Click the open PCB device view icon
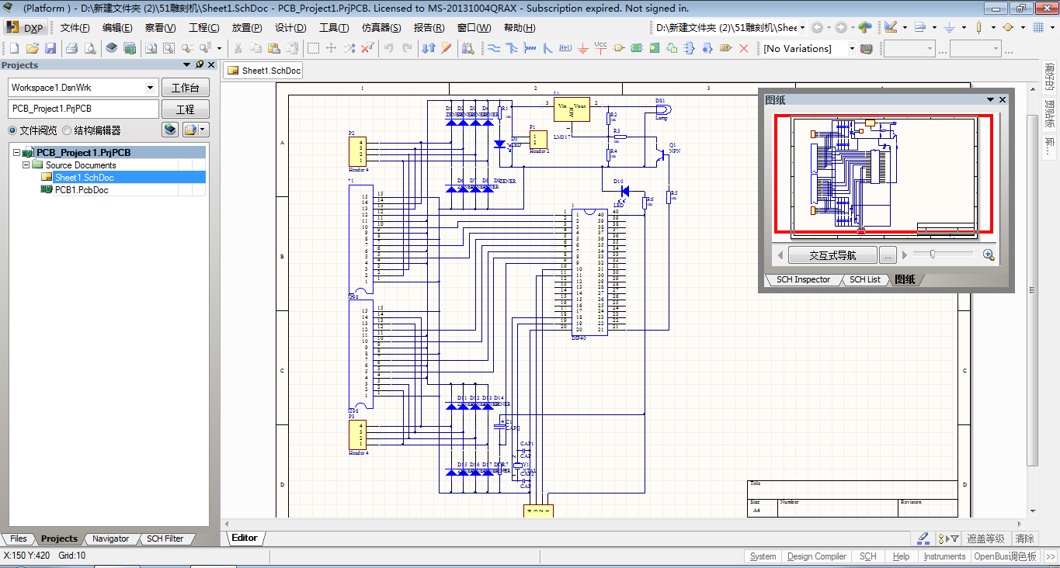Image resolution: width=1060 pixels, height=568 pixels. click(x=130, y=48)
